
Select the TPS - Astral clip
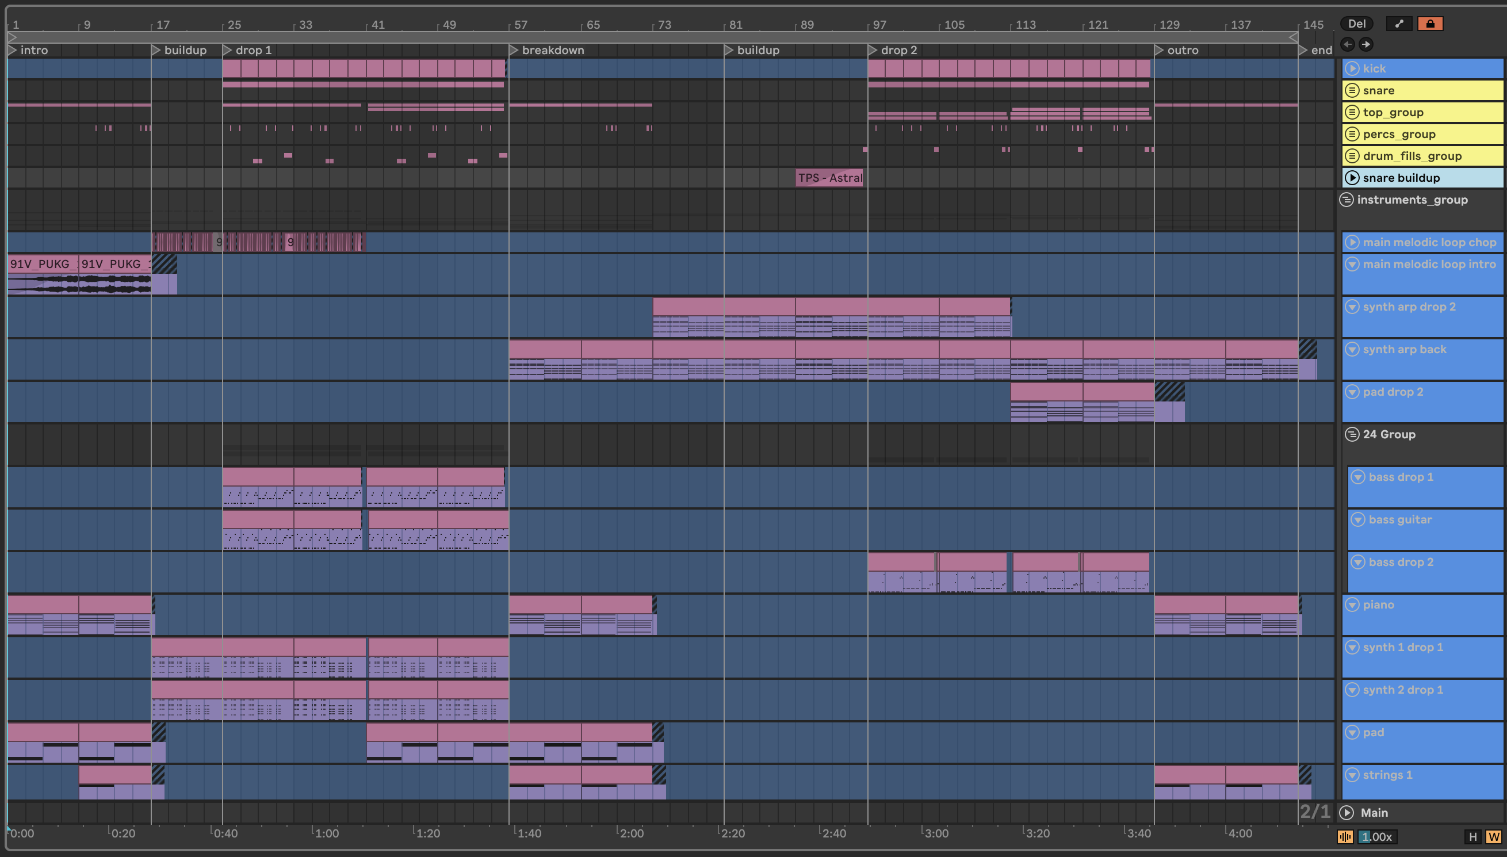tap(829, 178)
